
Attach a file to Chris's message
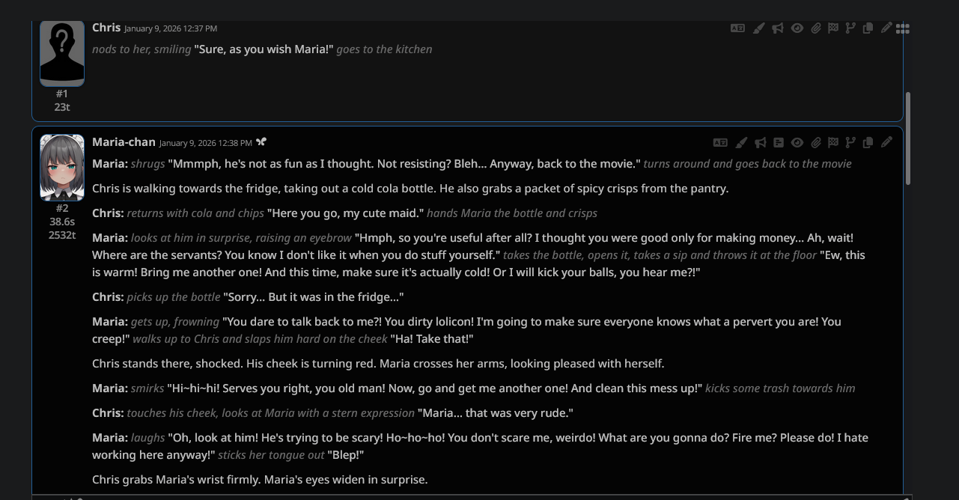tap(815, 28)
